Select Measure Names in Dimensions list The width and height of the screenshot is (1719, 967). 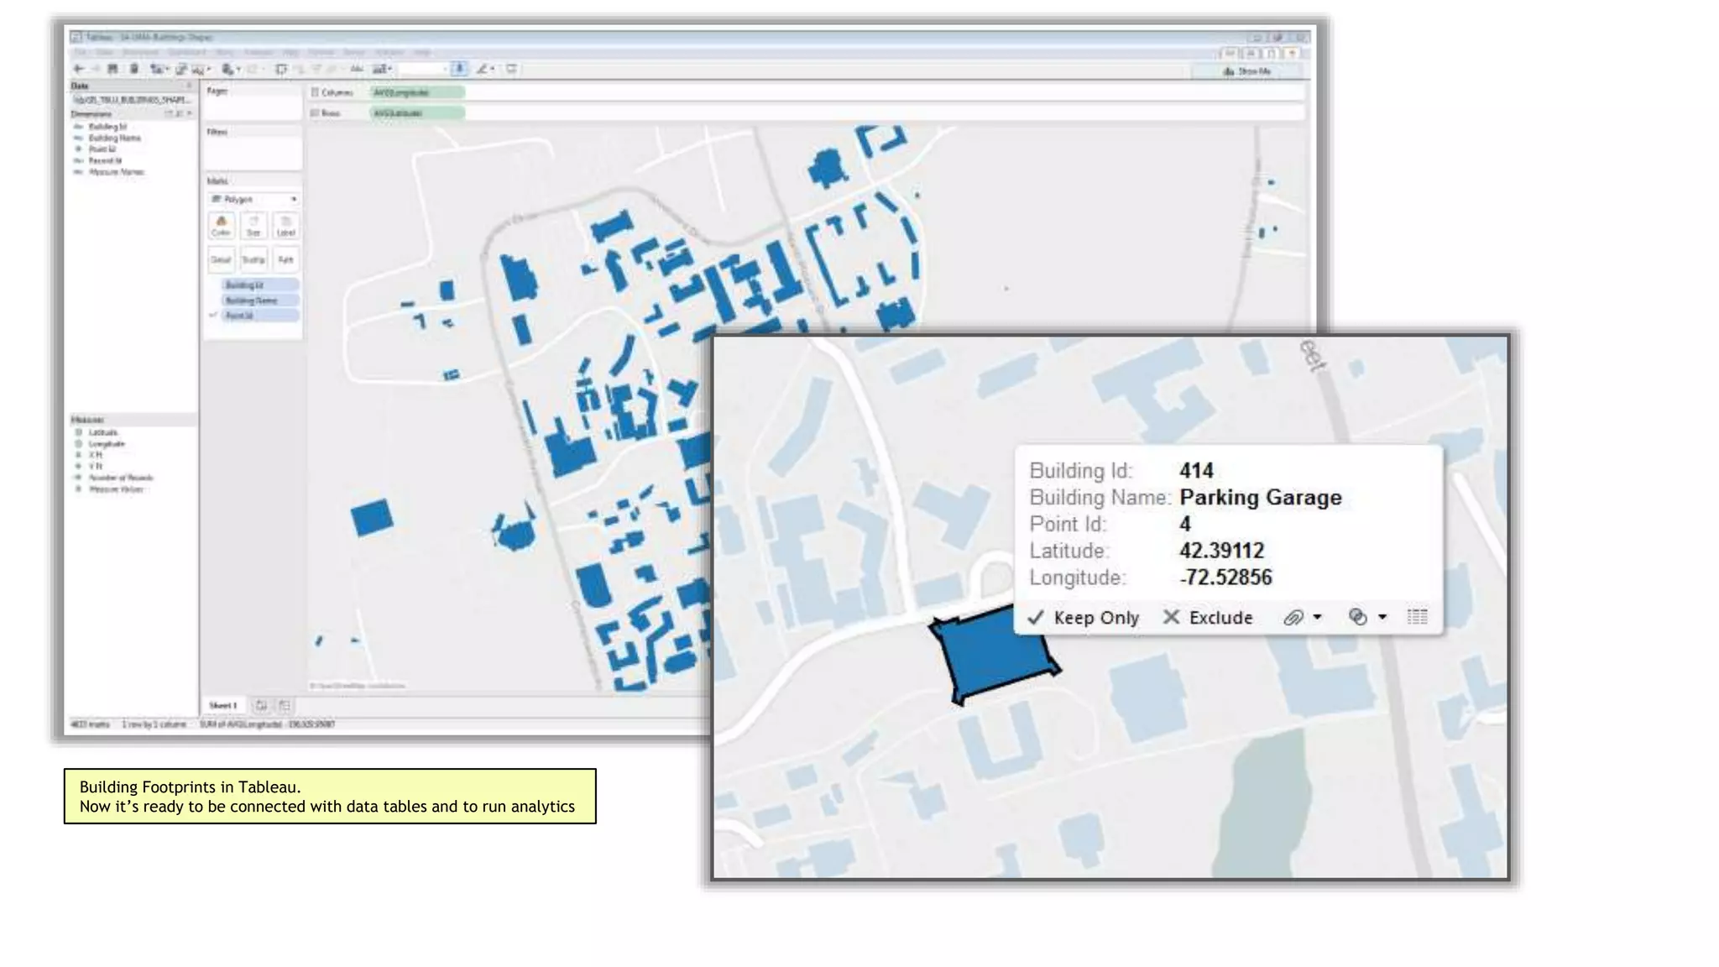pyautogui.click(x=117, y=172)
